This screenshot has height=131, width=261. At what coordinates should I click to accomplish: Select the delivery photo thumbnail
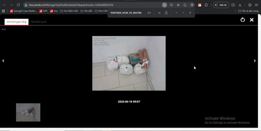click(28, 112)
